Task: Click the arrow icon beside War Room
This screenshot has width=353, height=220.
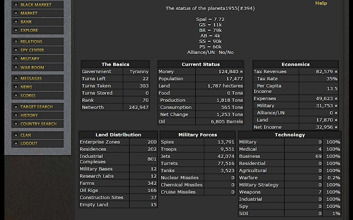Action: click(x=16, y=67)
